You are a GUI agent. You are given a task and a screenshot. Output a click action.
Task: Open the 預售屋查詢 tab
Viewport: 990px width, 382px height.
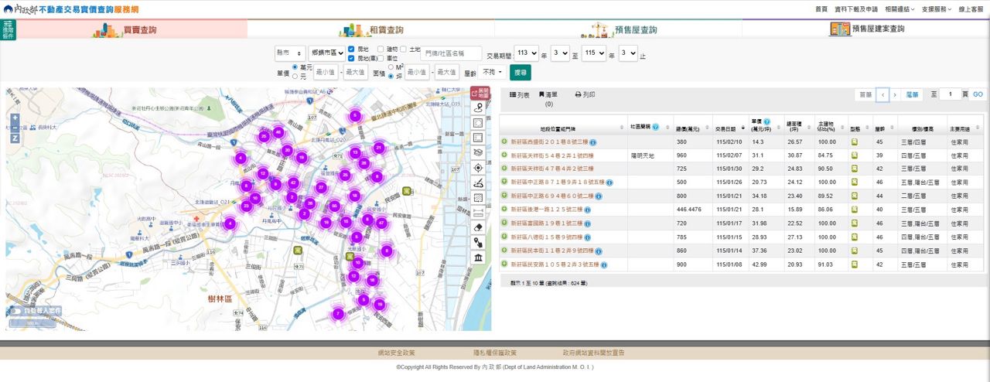point(619,29)
